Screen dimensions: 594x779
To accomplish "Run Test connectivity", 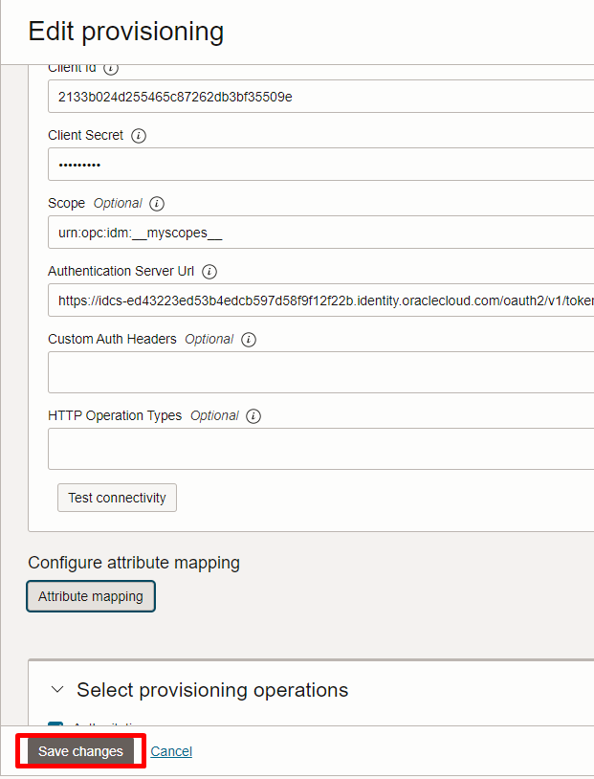I will [118, 498].
